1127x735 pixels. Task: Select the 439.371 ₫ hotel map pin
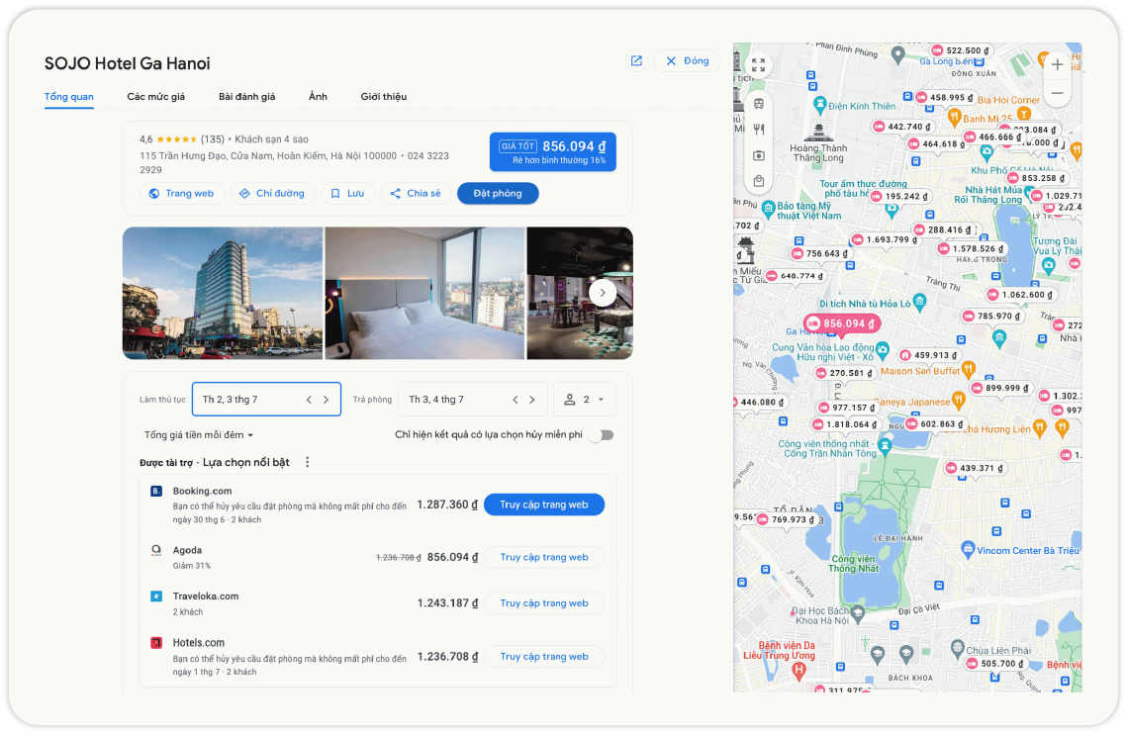(x=976, y=468)
